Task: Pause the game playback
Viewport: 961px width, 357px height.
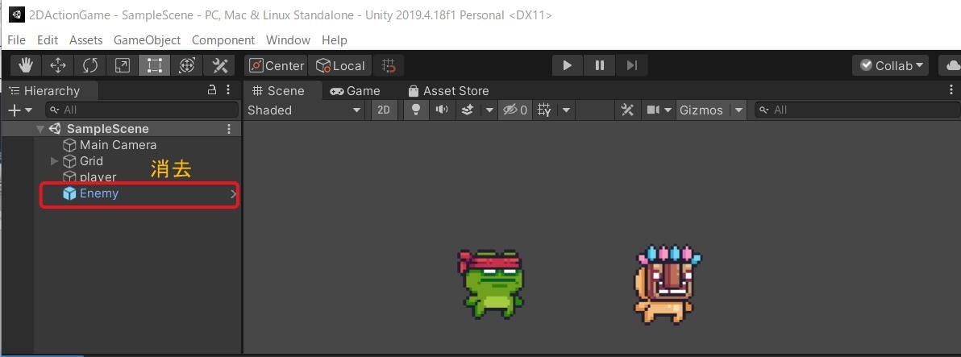Action: pos(600,65)
